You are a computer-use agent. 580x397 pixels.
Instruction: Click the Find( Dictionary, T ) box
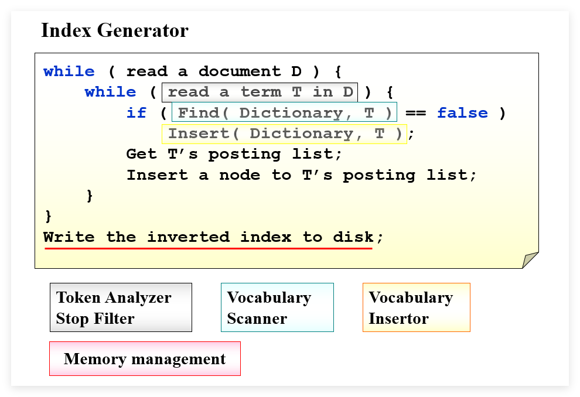click(x=285, y=112)
